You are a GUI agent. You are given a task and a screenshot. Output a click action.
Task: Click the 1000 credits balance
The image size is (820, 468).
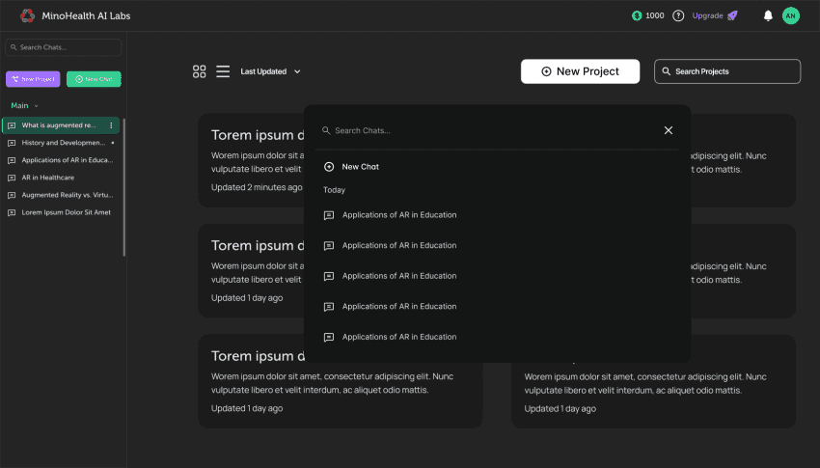coord(655,15)
